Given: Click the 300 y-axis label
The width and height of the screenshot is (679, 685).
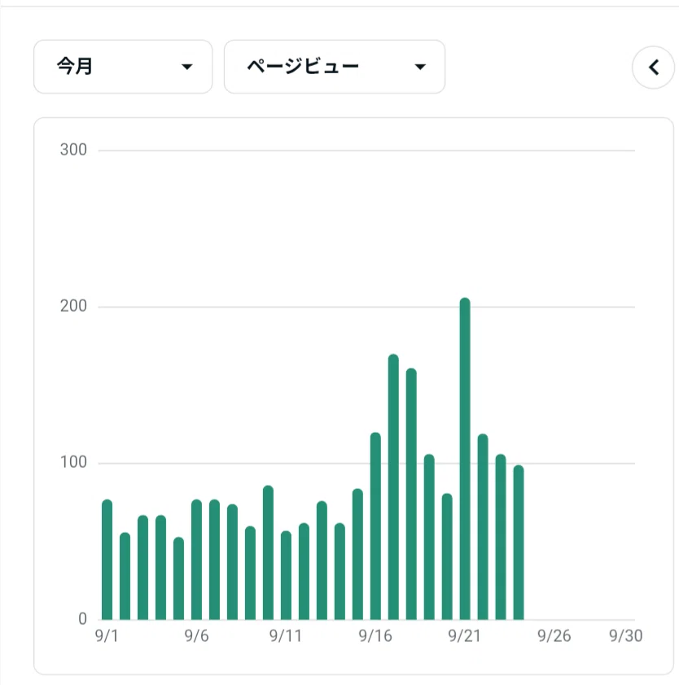Looking at the screenshot, I should coord(73,150).
